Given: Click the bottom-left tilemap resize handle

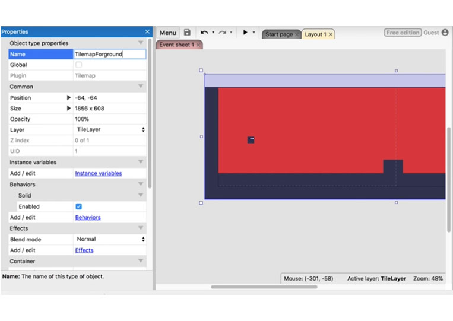Looking at the screenshot, I should 201,203.
